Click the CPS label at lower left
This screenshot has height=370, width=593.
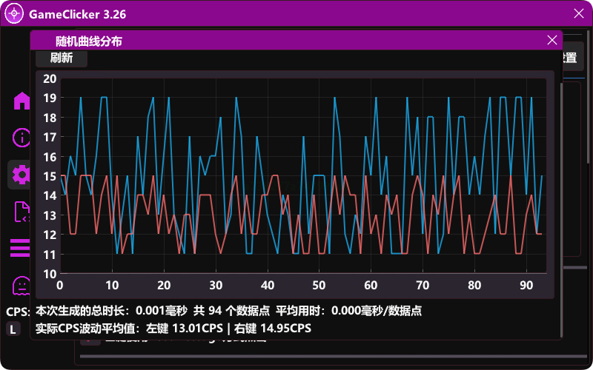16,312
